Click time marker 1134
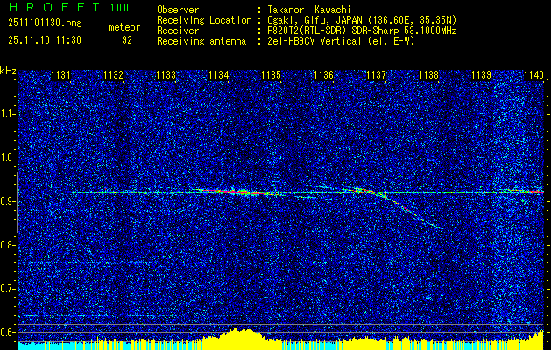This screenshot has width=551, height=350. tap(219, 75)
